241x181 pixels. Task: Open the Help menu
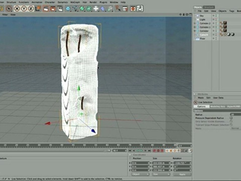123,2
